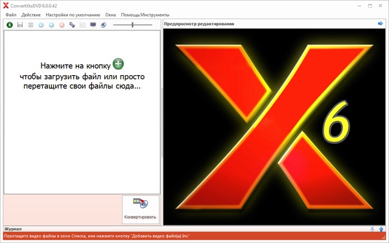Click the Конвертировать button
Image resolution: width=389 pixels, height=243 pixels.
(141, 209)
